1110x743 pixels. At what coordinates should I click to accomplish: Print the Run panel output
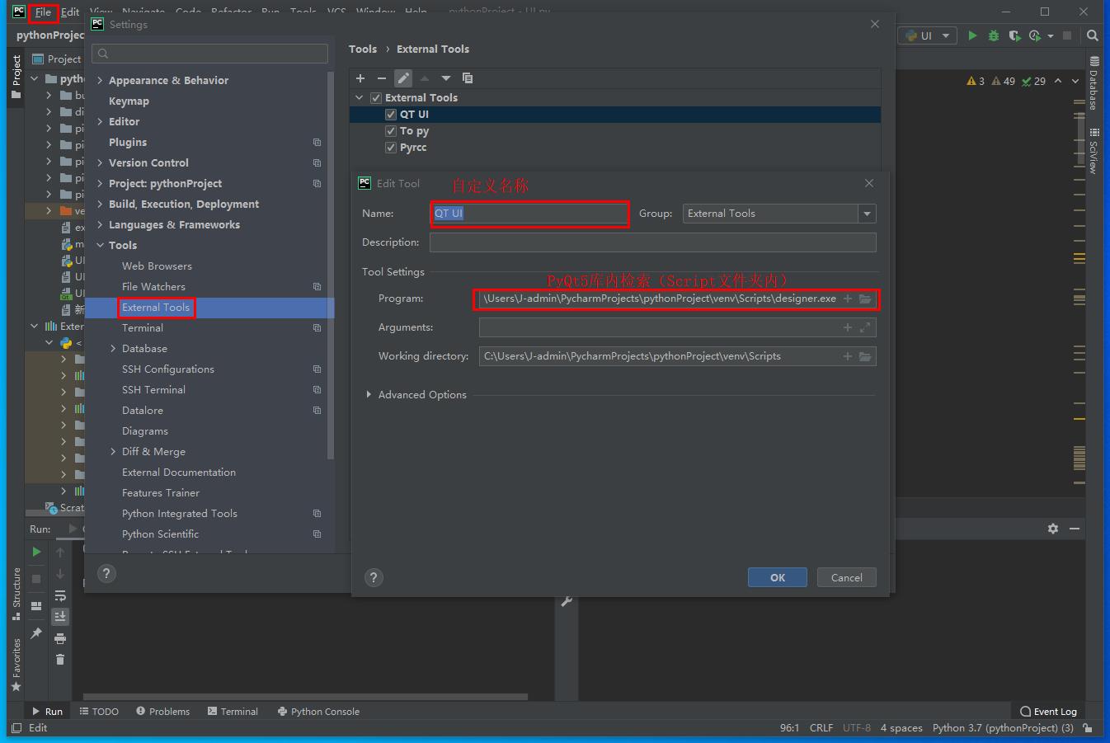pyautogui.click(x=60, y=638)
